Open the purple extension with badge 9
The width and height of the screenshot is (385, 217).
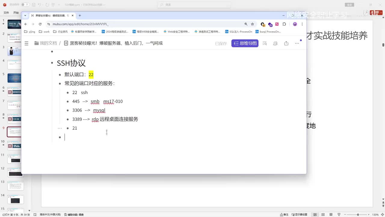(270, 24)
